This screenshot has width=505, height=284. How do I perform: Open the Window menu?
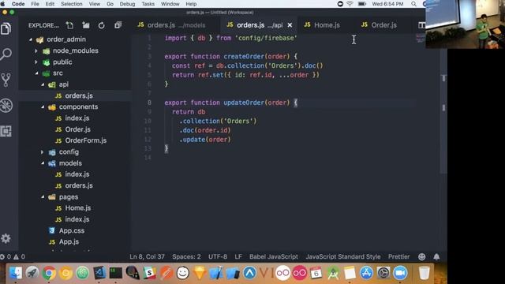click(170, 4)
